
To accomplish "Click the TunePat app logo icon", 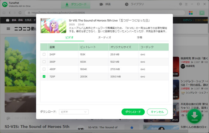I will click(5, 4).
